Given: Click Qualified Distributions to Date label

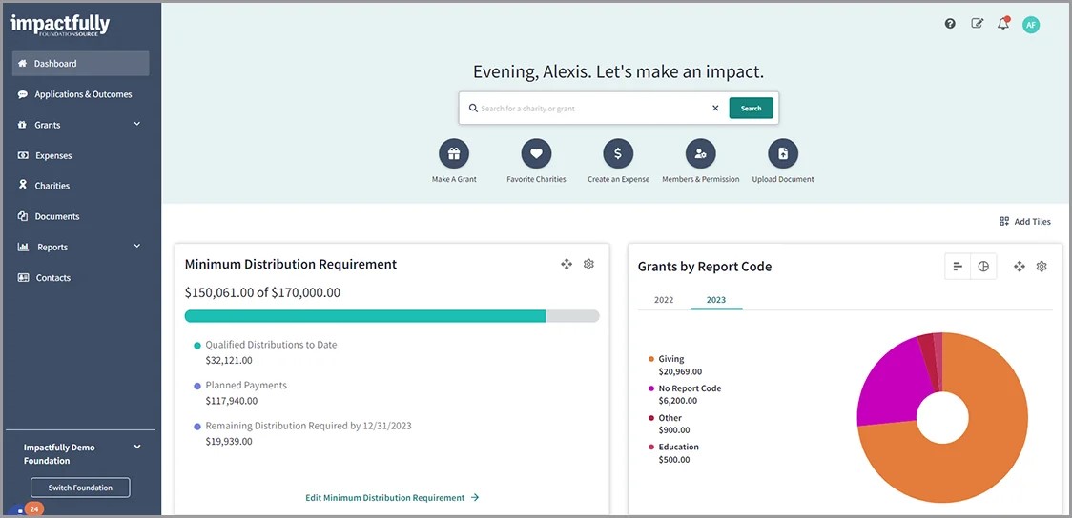Looking at the screenshot, I should click(x=272, y=345).
